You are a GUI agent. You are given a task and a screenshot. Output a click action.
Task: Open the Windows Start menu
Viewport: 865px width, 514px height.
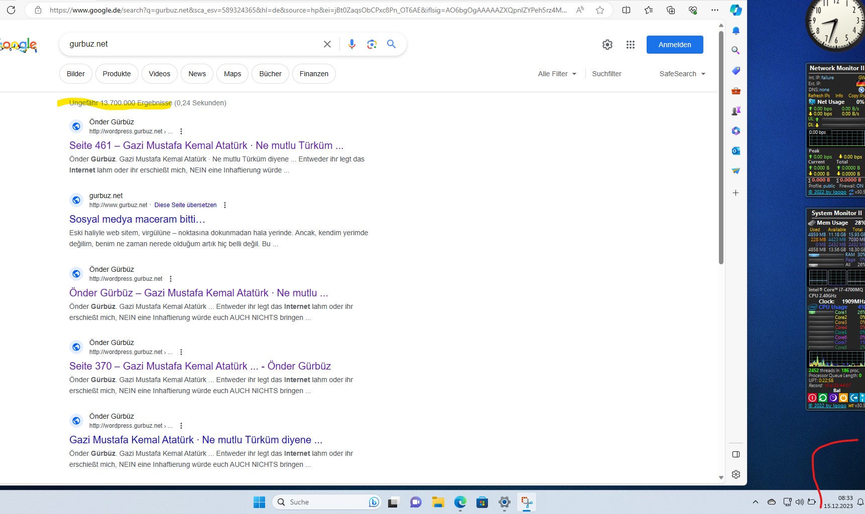tap(259, 502)
